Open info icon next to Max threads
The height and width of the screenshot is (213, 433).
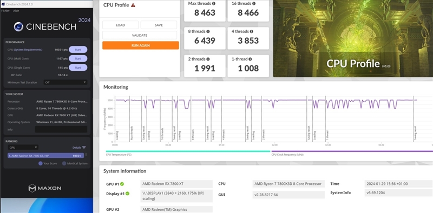[214, 4]
